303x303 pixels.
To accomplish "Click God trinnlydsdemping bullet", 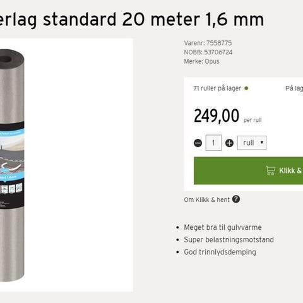I will tap(220, 252).
